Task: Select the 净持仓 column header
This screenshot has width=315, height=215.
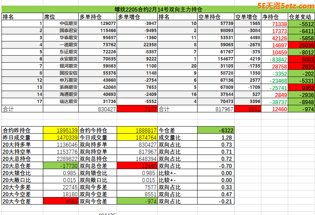Action: (274, 17)
